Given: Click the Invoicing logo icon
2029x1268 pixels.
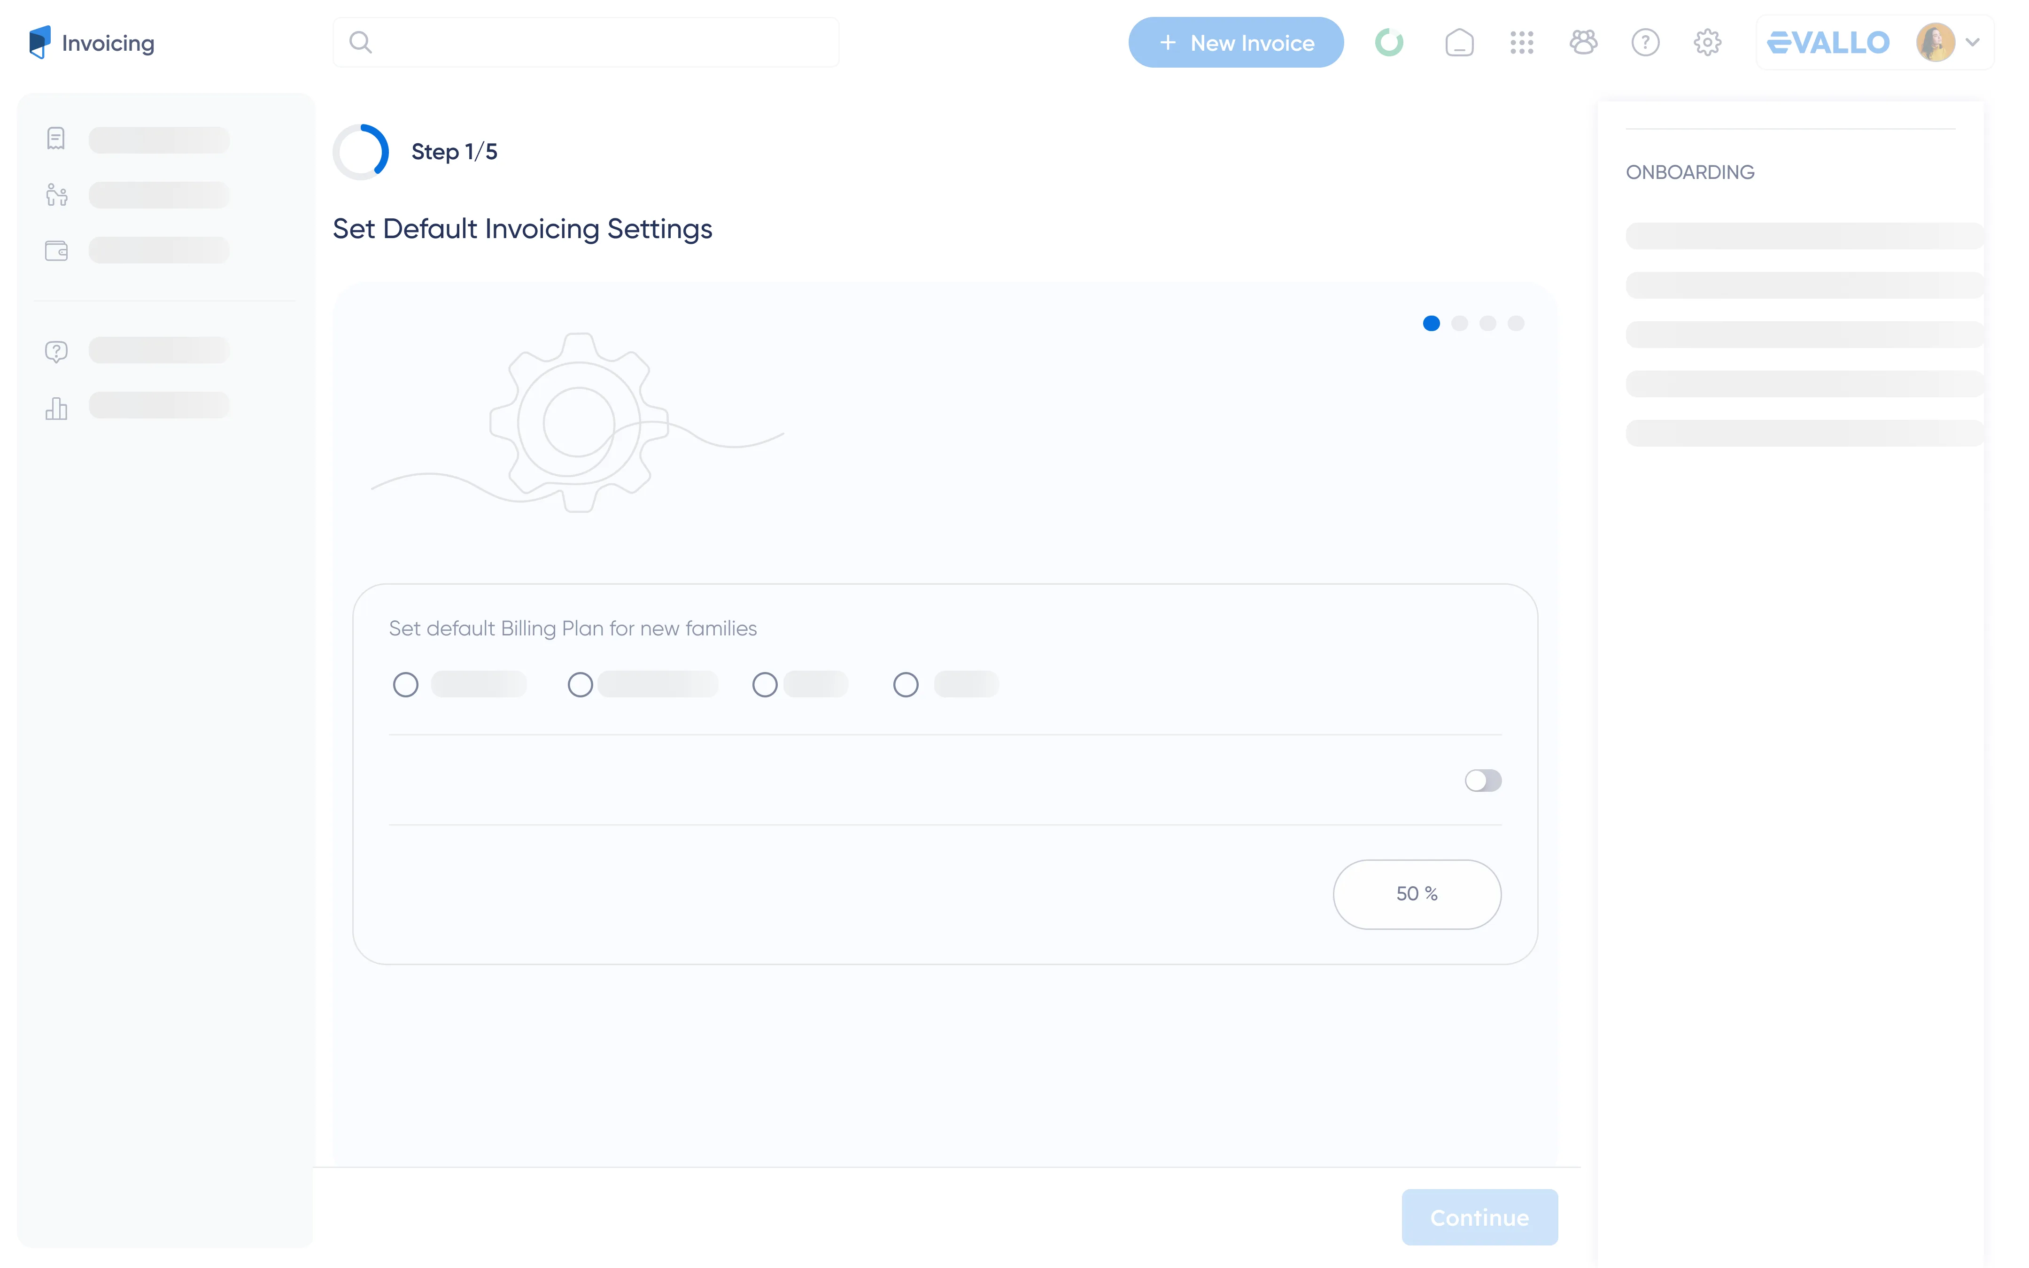Looking at the screenshot, I should [39, 42].
